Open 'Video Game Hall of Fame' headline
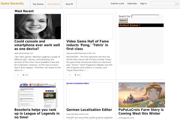Image resolution: width=180 pixels, height=120 pixels. [88, 45]
